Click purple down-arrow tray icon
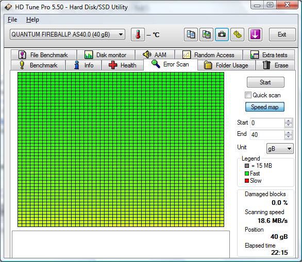 (x=255, y=34)
